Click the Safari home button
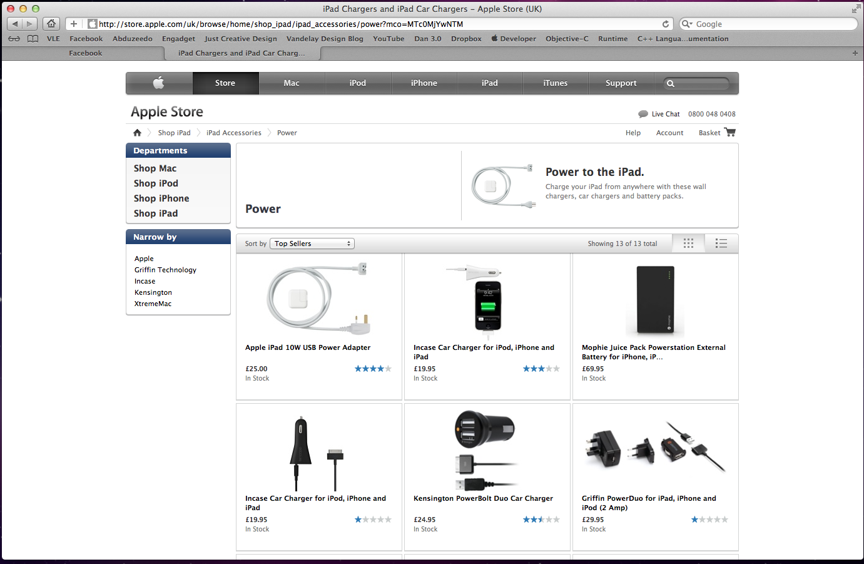 (x=51, y=24)
